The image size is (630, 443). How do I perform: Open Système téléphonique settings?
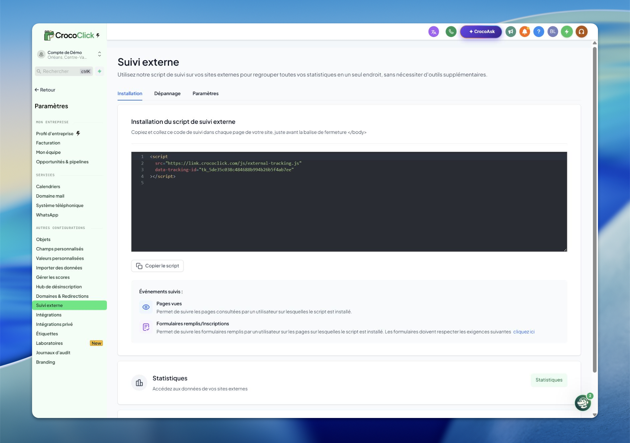[x=60, y=205]
